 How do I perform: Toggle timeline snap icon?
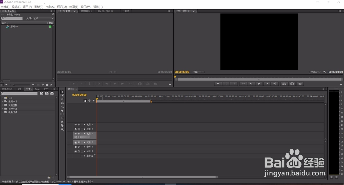coord(85,101)
